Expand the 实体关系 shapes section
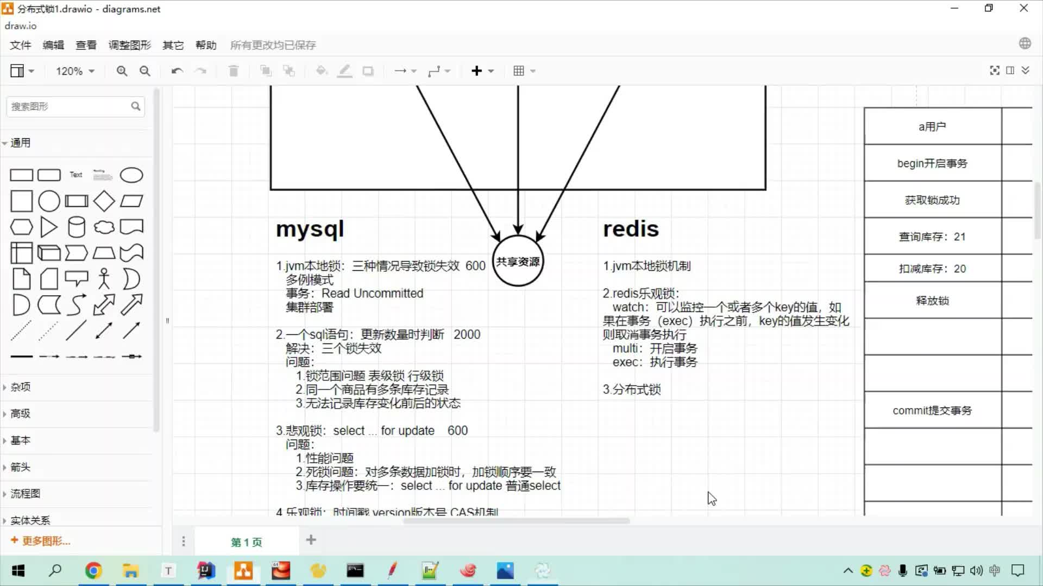 (76, 520)
